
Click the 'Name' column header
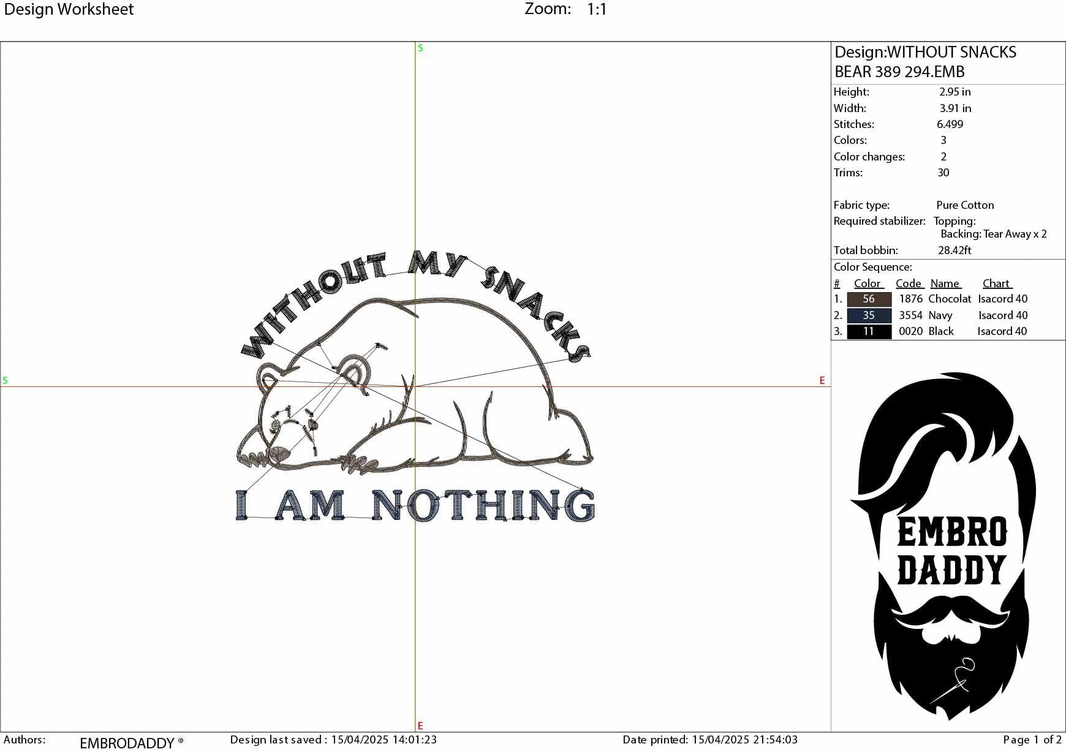pos(945,284)
